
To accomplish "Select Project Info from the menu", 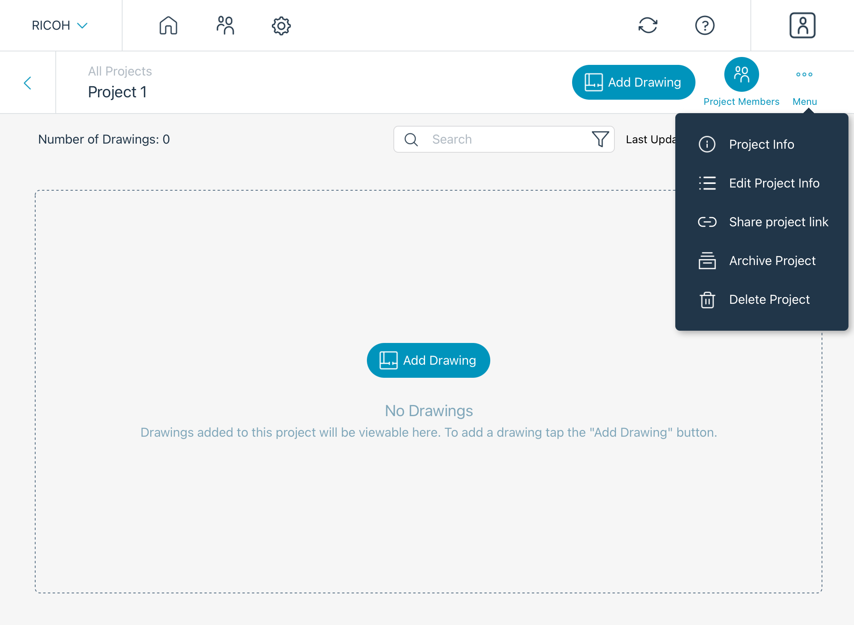I will [x=761, y=144].
